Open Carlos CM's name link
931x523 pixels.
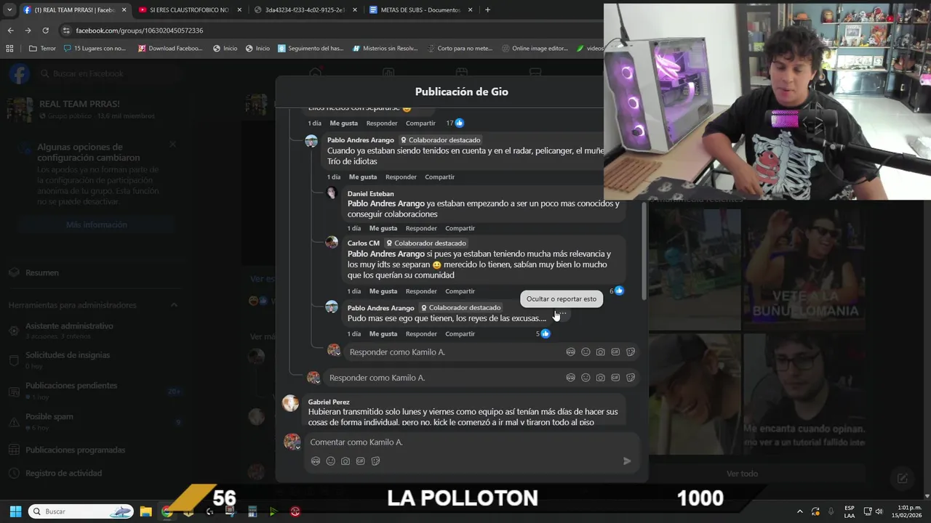[364, 243]
